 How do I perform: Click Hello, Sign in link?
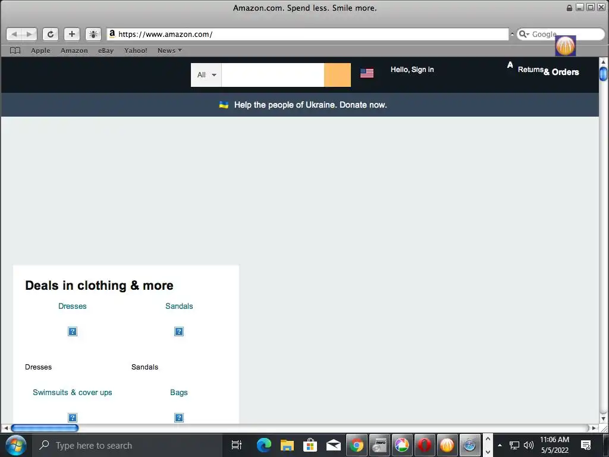(412, 70)
